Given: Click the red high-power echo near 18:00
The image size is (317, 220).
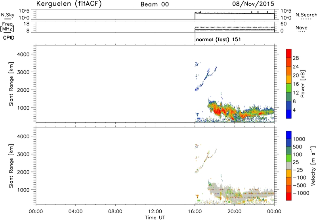Looking at the screenshot, I should [217, 111].
